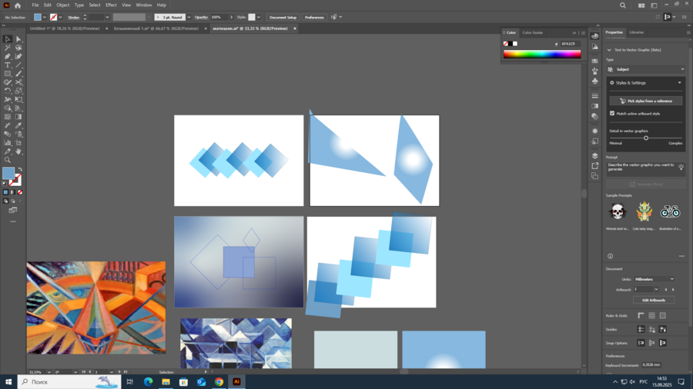Image resolution: width=693 pixels, height=389 pixels.
Task: Pick the Hand tool
Action: [18, 151]
